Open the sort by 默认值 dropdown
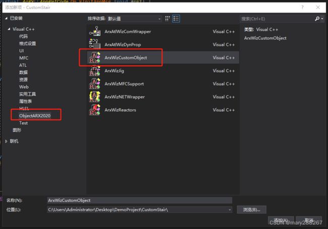 [x=134, y=19]
